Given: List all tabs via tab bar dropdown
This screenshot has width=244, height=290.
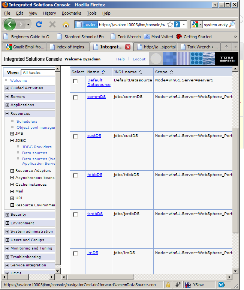Looking at the screenshot, I should pyautogui.click(x=235, y=47).
